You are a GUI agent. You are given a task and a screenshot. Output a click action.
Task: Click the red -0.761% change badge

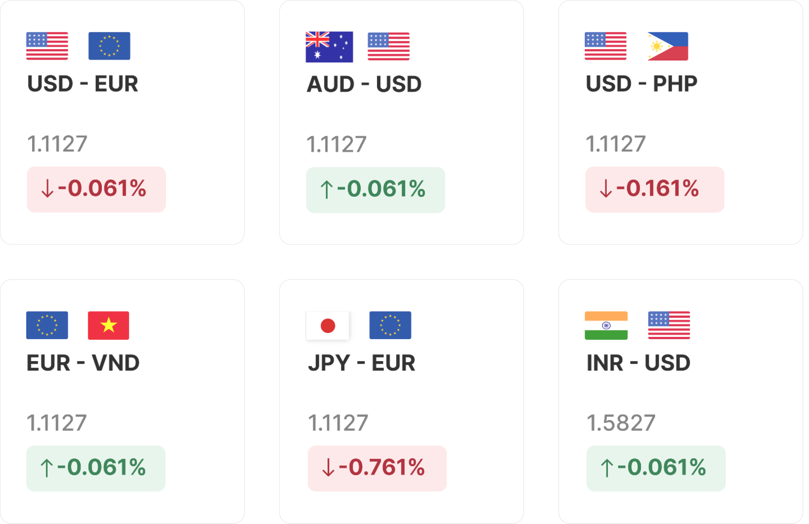click(x=377, y=468)
